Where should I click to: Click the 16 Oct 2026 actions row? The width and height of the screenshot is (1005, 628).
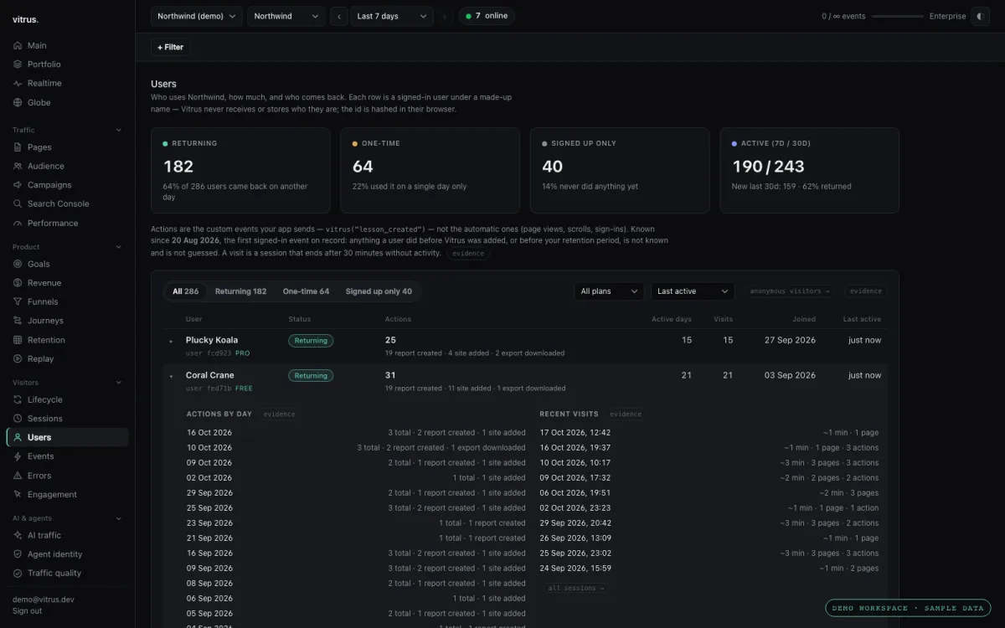[356, 433]
